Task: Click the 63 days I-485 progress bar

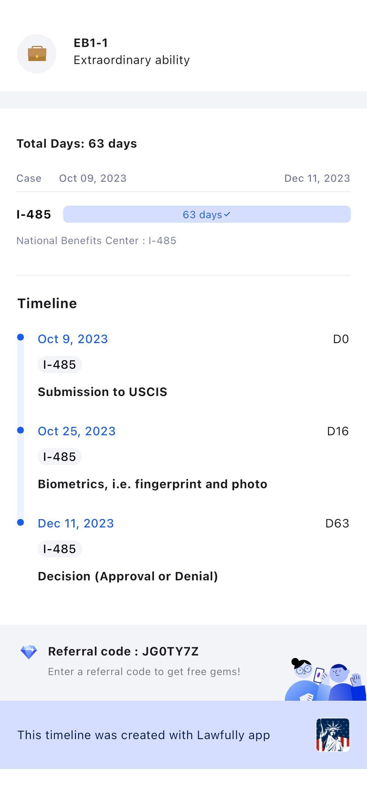Action: tap(206, 214)
